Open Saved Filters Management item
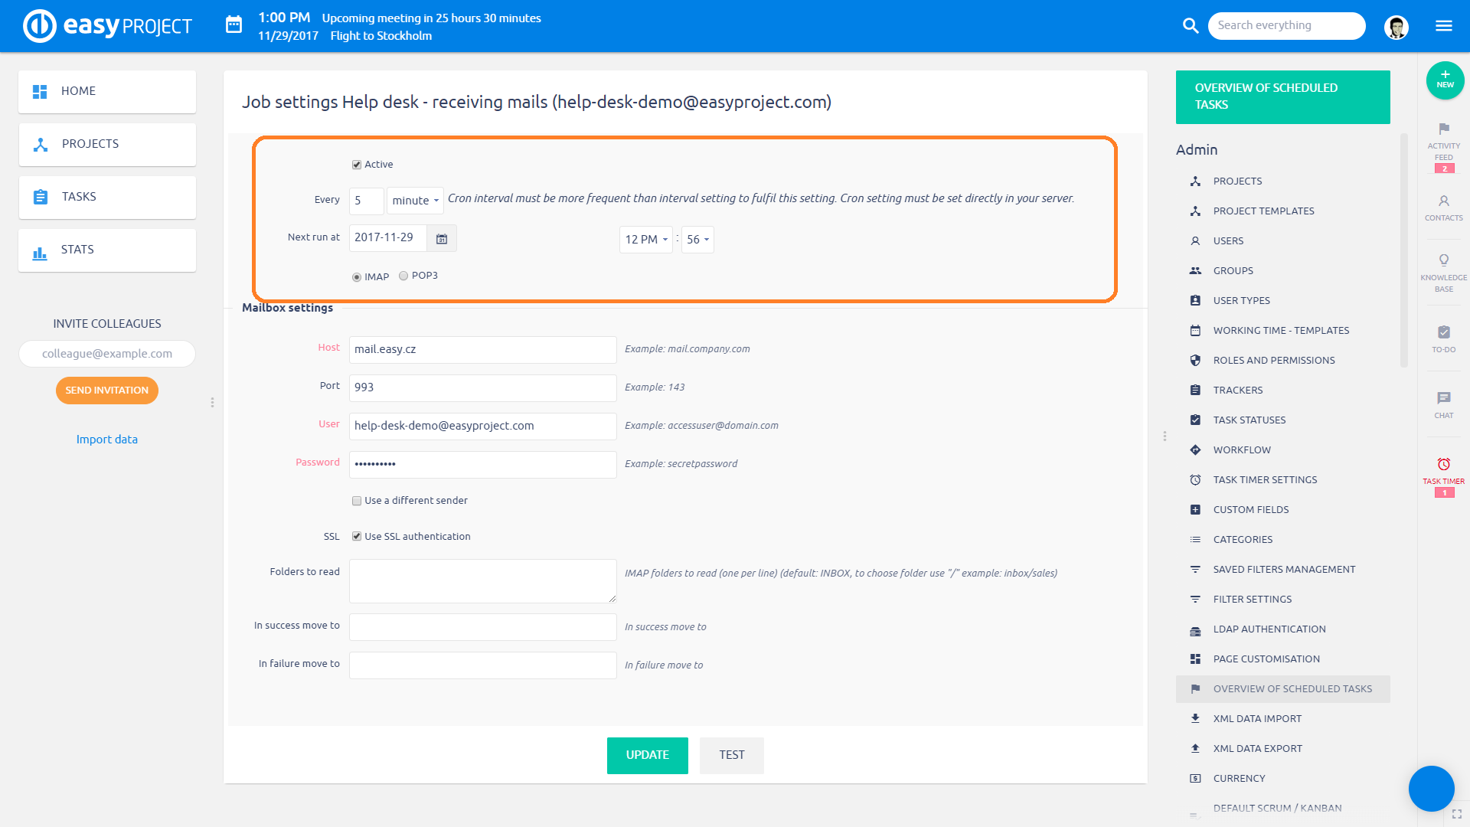Viewport: 1470px width, 827px height. tap(1283, 570)
